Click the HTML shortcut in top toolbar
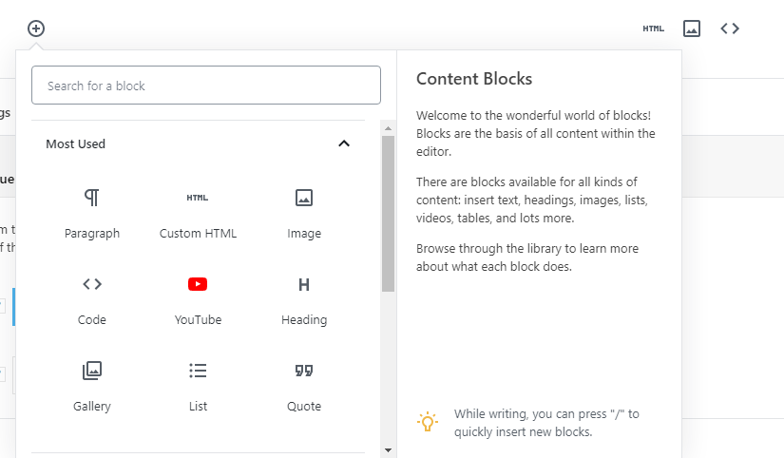784x458 pixels. click(x=654, y=29)
